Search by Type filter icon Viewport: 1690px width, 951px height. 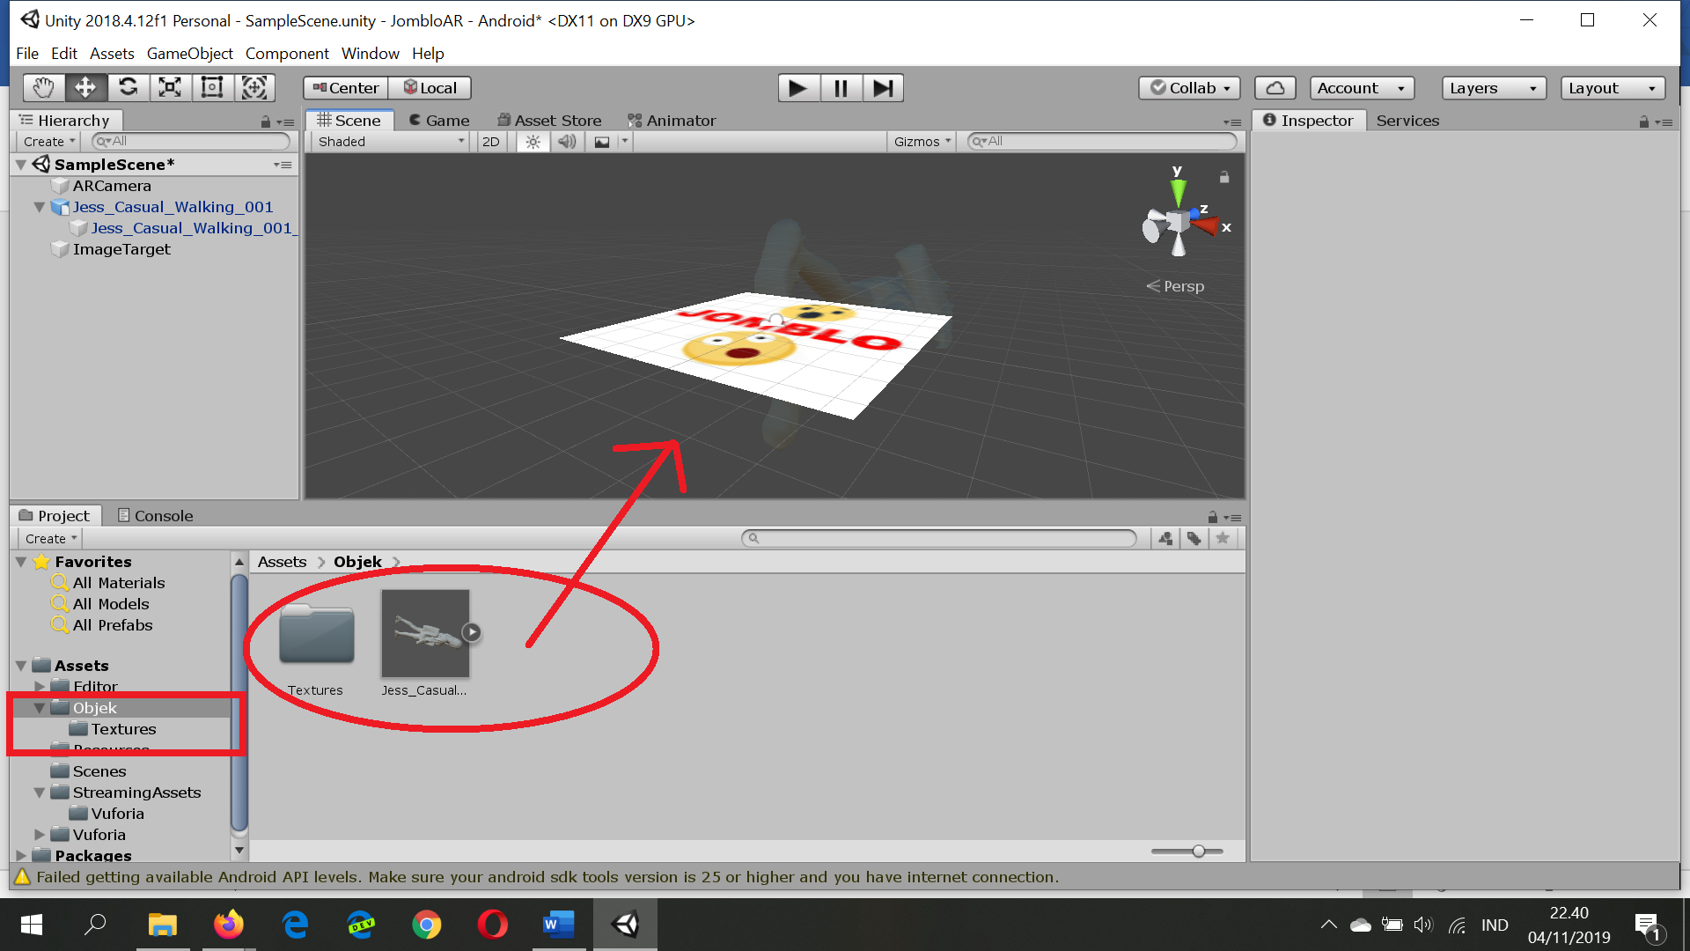click(x=1165, y=538)
